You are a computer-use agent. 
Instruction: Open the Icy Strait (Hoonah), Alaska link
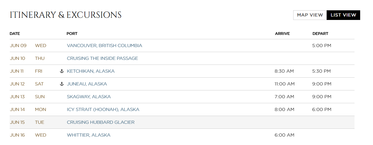click(103, 109)
